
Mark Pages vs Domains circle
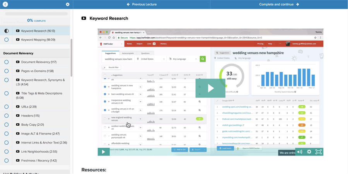click(7, 71)
